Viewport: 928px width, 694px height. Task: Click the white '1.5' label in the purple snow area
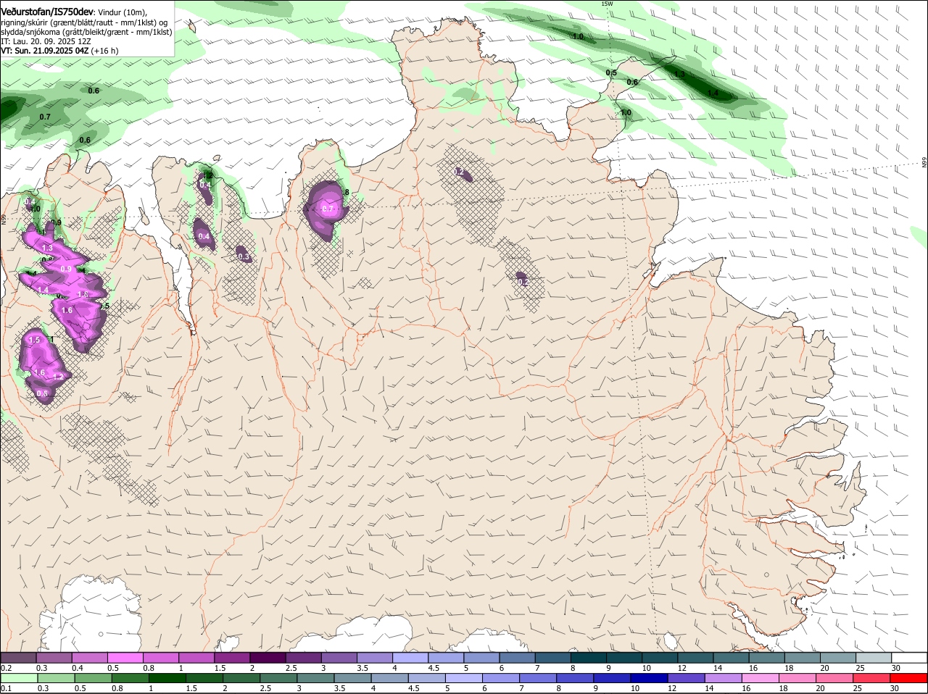[x=34, y=340]
